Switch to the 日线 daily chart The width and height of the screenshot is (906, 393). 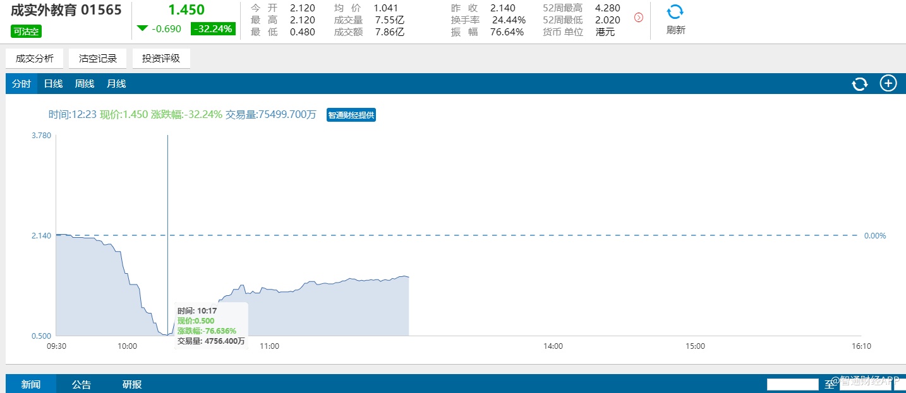53,83
